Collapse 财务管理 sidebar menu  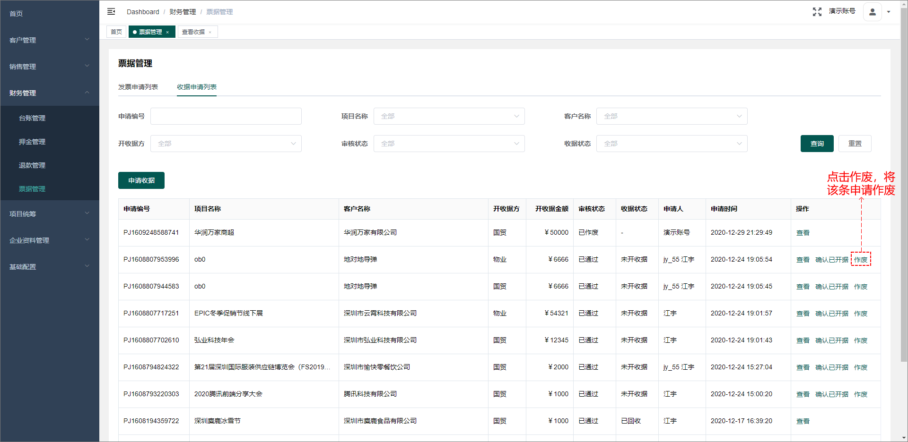click(x=50, y=93)
